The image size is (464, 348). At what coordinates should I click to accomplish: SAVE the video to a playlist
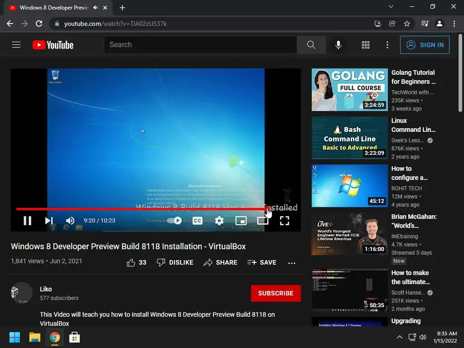click(x=261, y=262)
